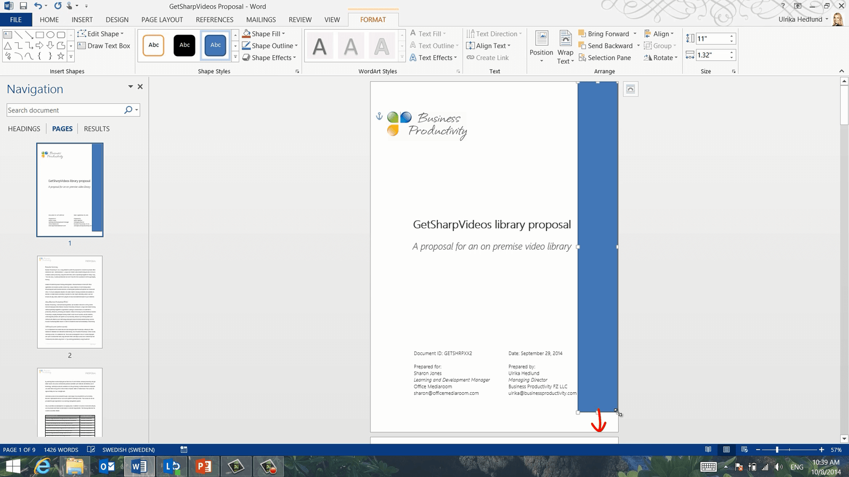Expand the Shape Styles gallery More arrow

tap(236, 57)
